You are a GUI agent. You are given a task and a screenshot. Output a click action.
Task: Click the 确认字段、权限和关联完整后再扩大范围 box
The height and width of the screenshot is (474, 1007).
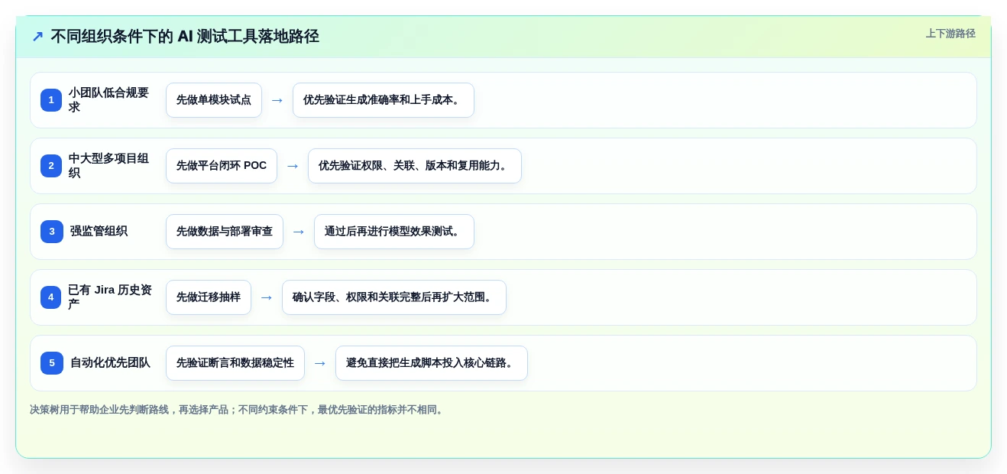tap(394, 297)
